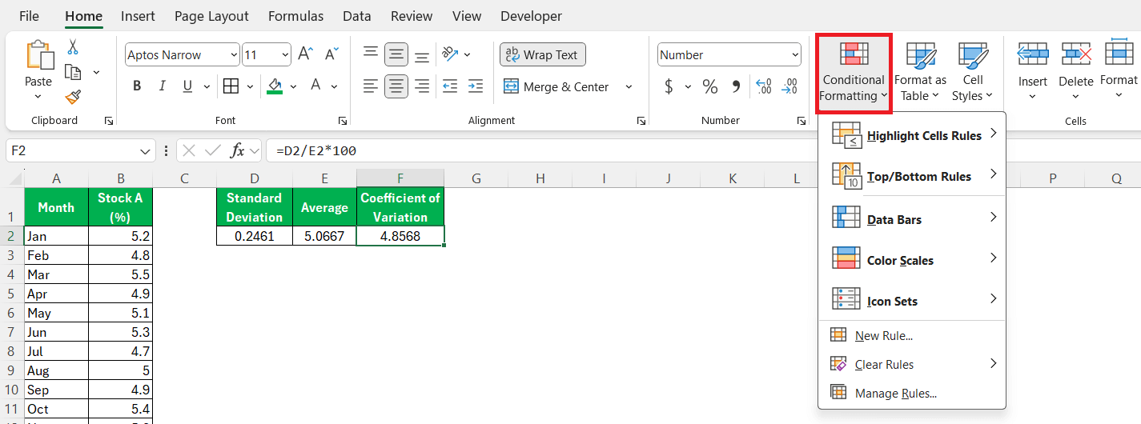Open the font size dropdown
This screenshot has height=424, width=1141.
(x=286, y=54)
